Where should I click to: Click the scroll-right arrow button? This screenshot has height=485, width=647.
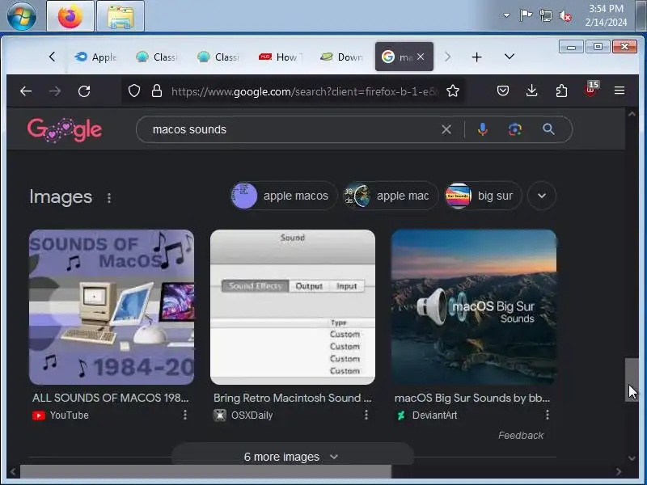(x=618, y=471)
